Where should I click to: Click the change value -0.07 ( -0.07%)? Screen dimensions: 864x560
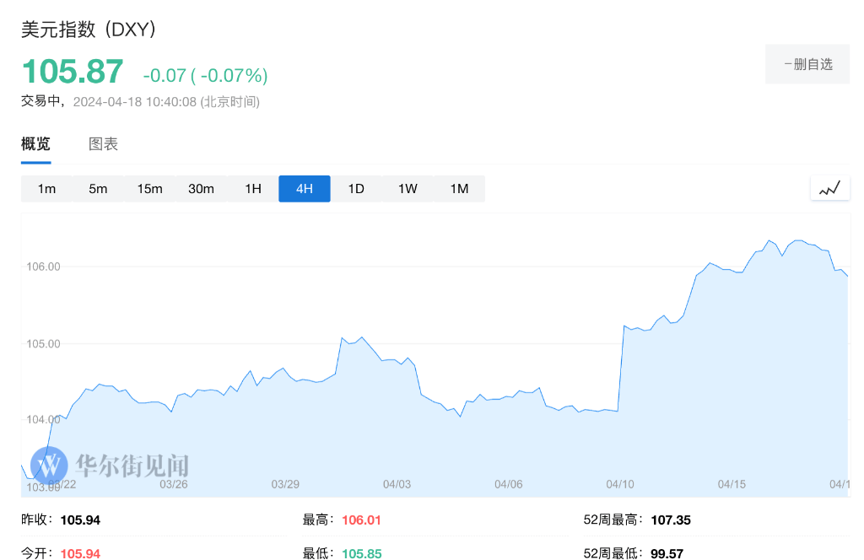pyautogui.click(x=206, y=75)
